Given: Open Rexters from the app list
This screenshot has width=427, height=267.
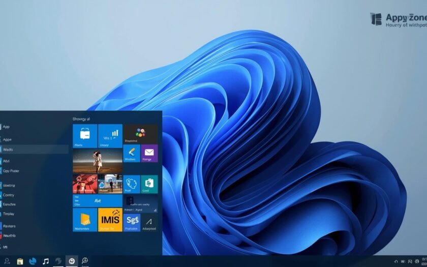Looking at the screenshot, I should 9,226.
